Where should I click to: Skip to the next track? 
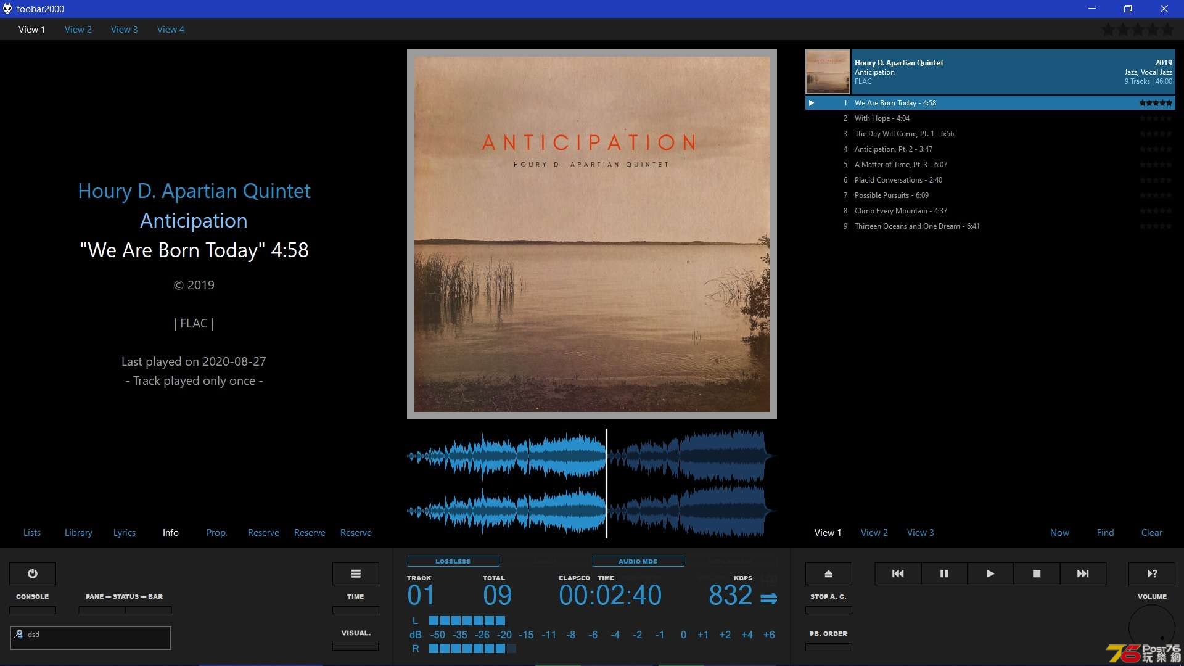[x=1083, y=573]
